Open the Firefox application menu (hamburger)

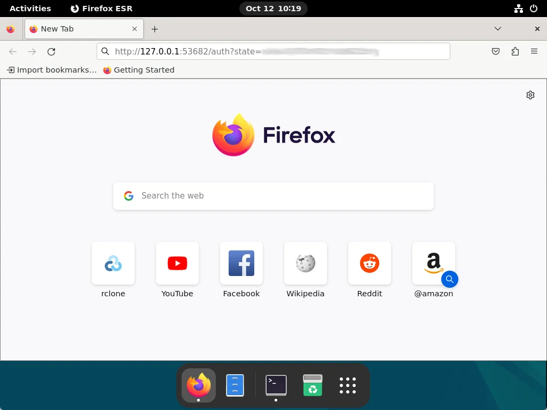534,51
